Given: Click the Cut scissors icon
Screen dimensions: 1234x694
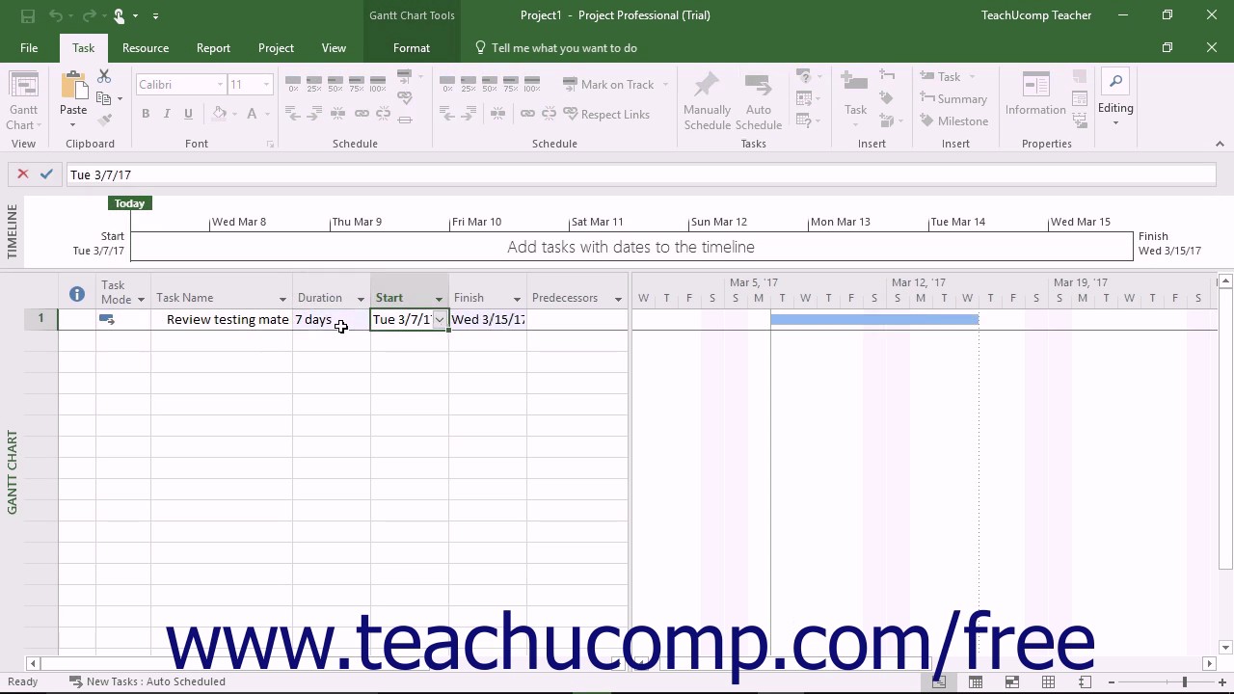Looking at the screenshot, I should (x=104, y=77).
